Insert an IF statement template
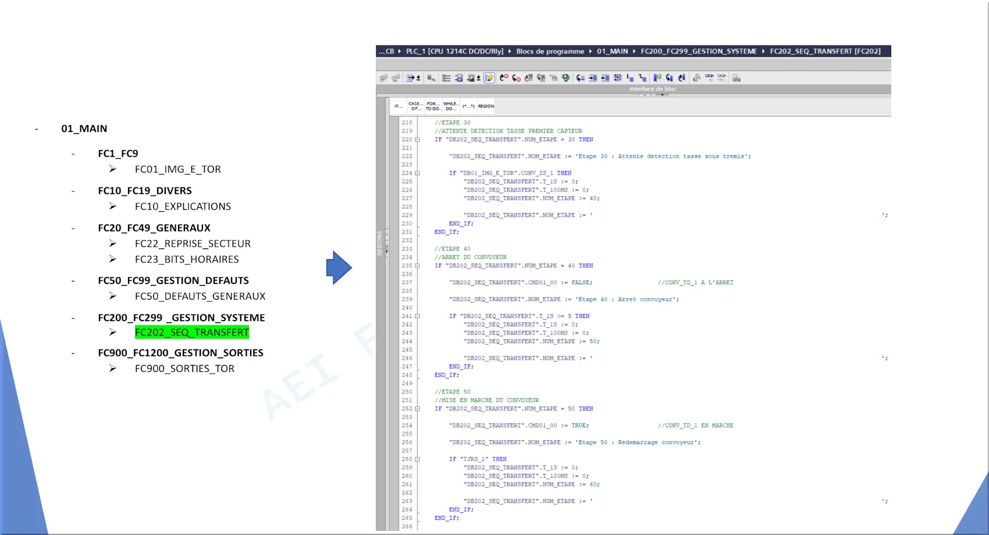The image size is (989, 535). point(398,107)
